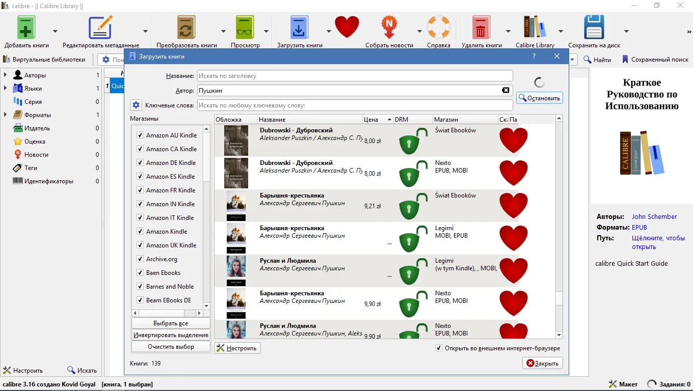Sort results by DRM column header
The height and width of the screenshot is (391, 693).
tap(413, 120)
